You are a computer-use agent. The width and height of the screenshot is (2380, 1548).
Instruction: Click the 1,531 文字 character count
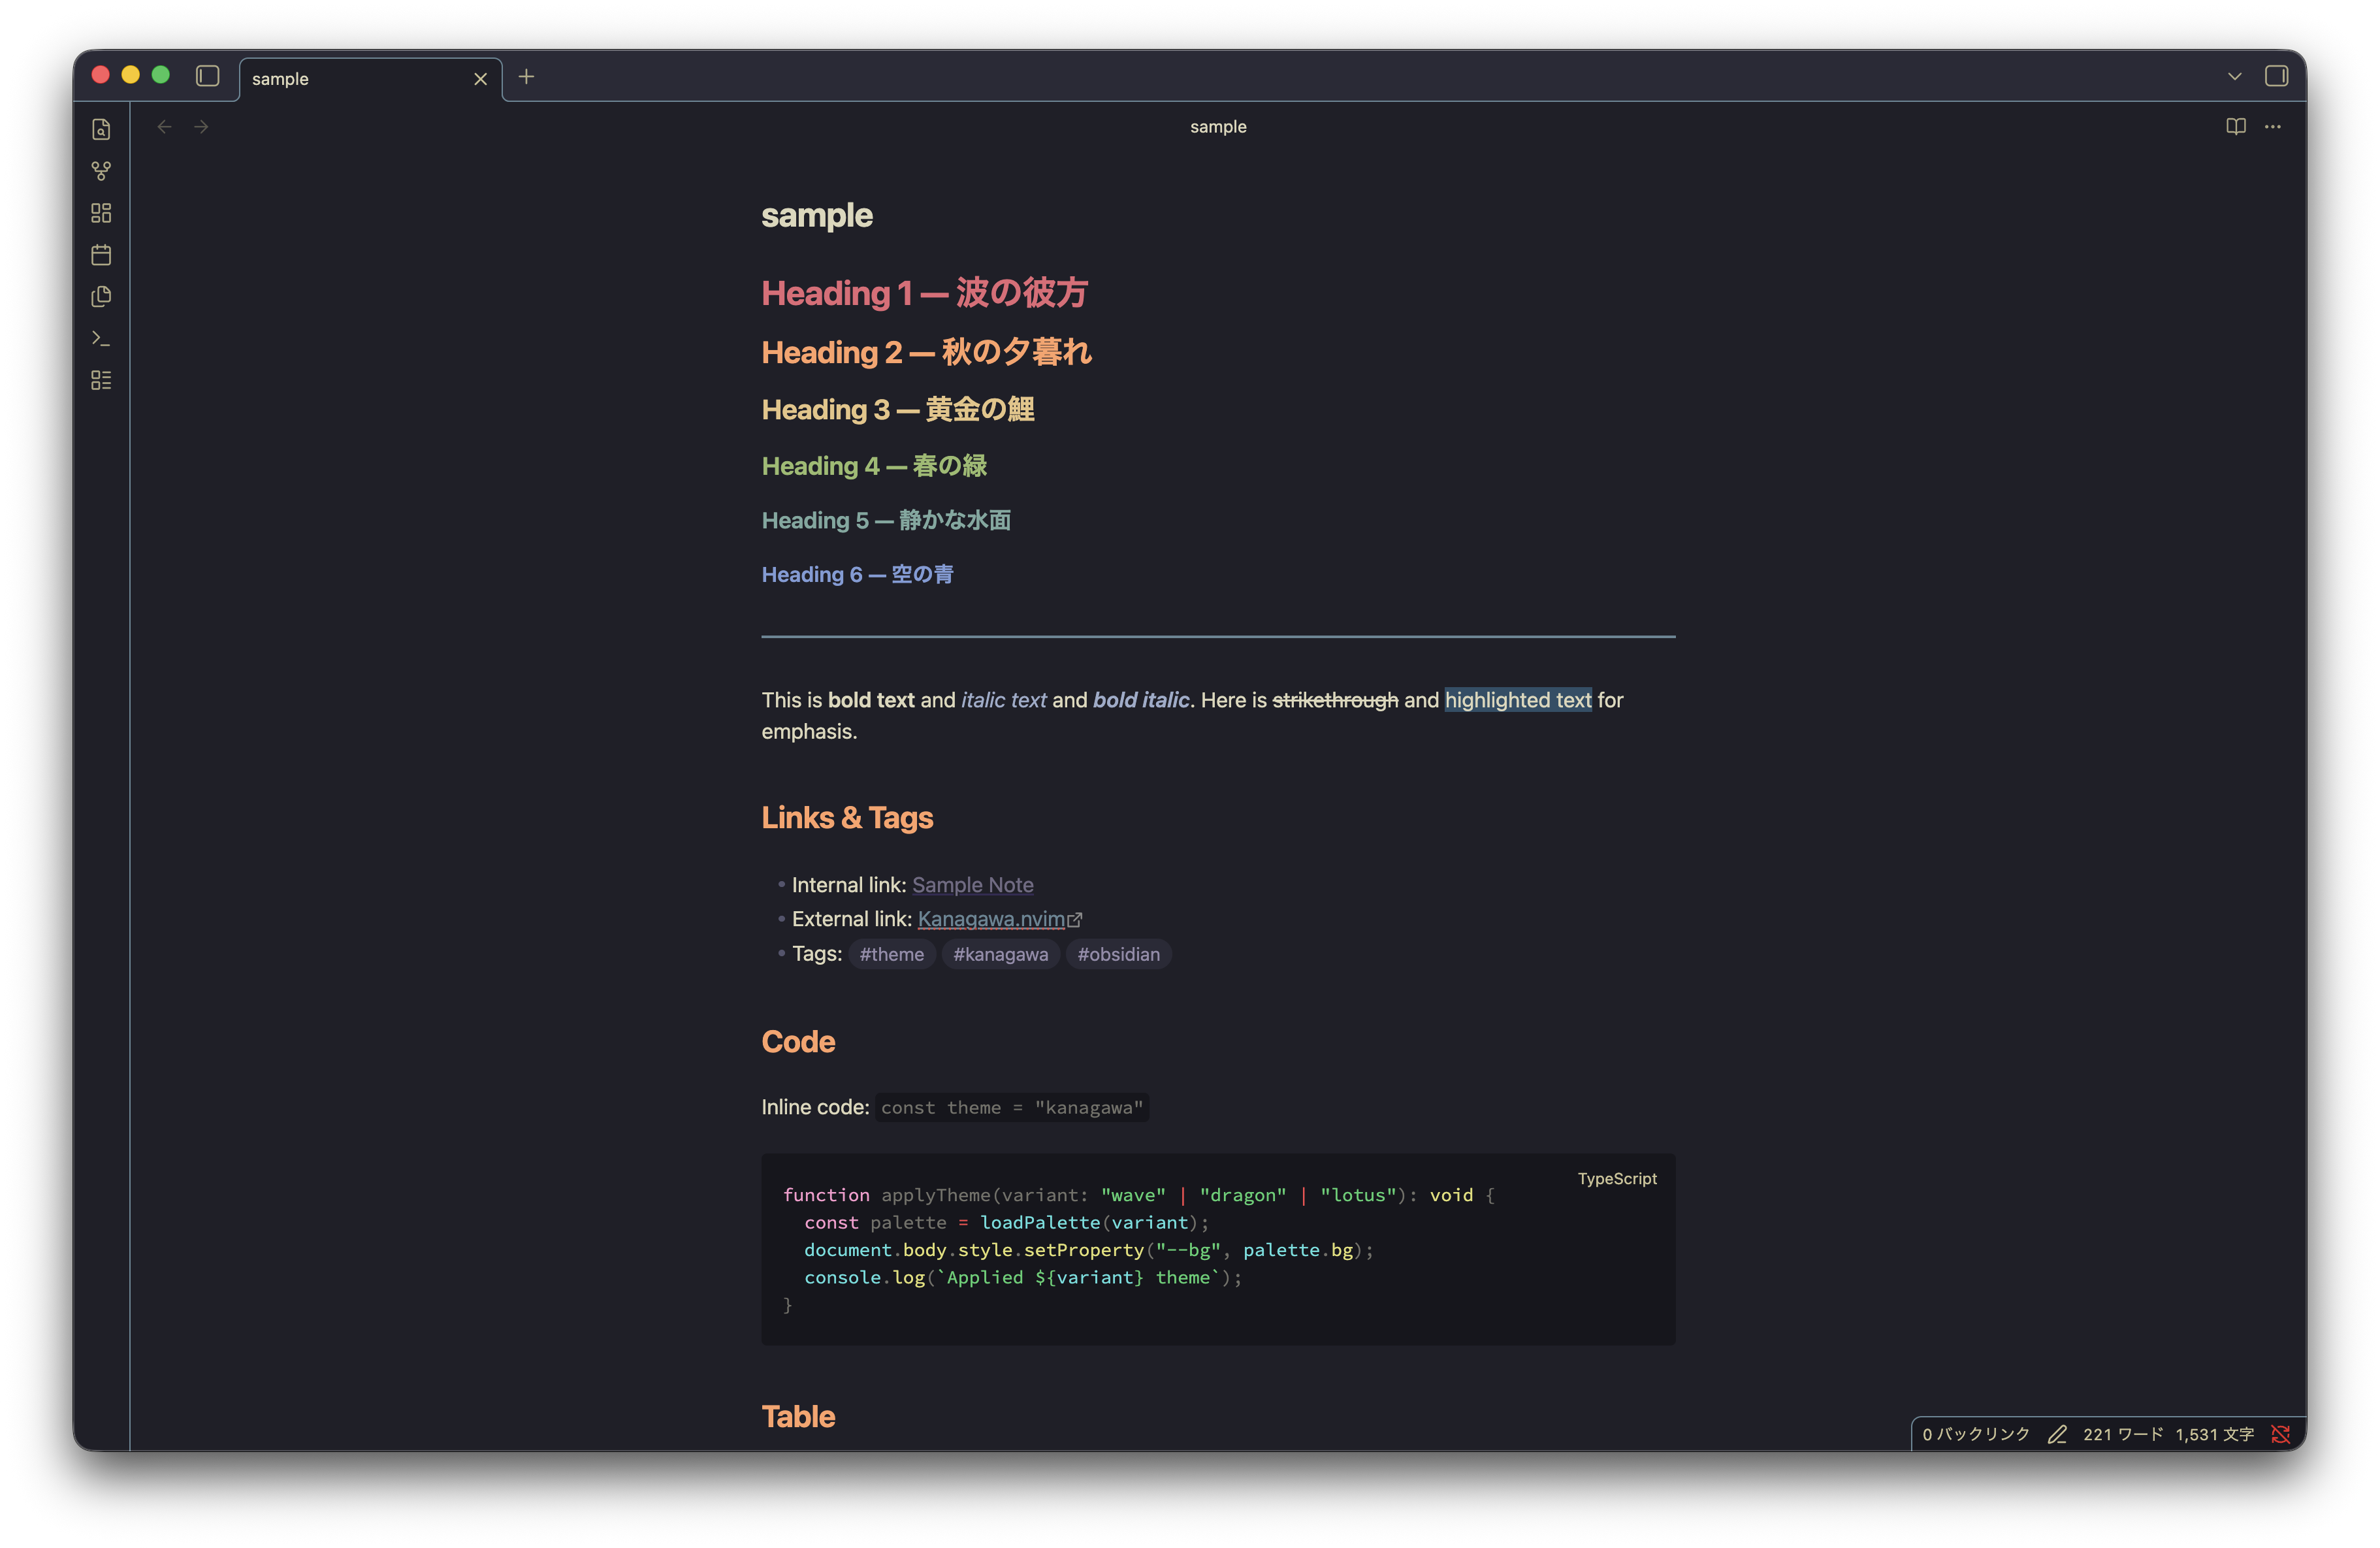click(2214, 1434)
